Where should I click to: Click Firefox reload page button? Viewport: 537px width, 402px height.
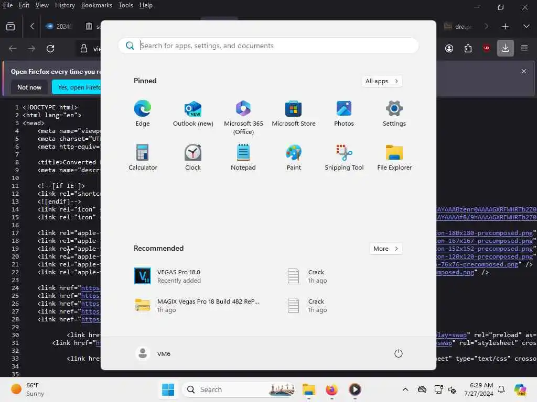click(50, 49)
